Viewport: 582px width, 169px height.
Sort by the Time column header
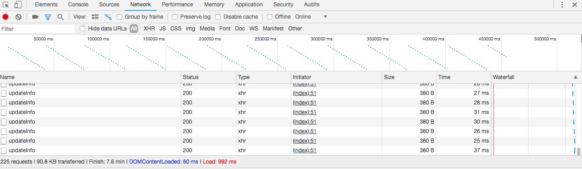[464, 77]
